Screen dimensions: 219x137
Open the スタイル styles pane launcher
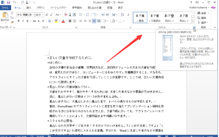(194, 28)
